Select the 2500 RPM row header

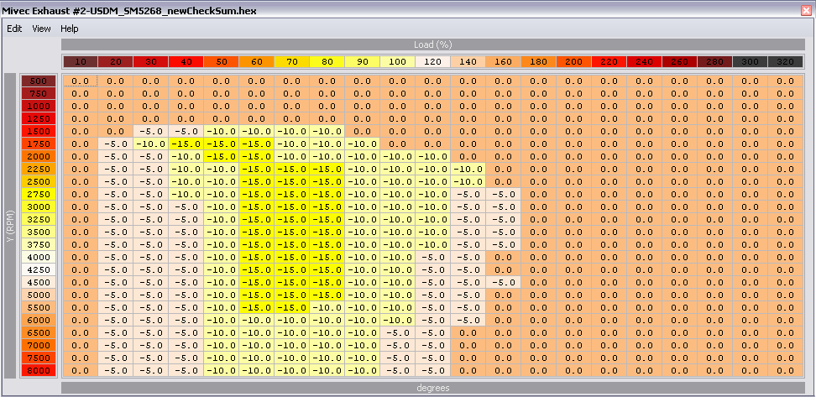pyautogui.click(x=38, y=181)
